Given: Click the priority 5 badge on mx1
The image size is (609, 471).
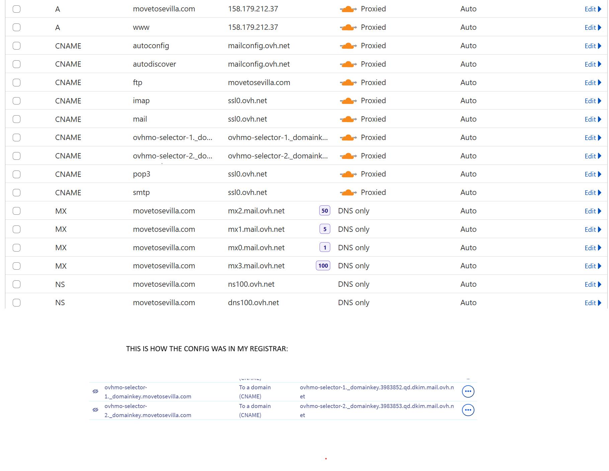Looking at the screenshot, I should (325, 229).
